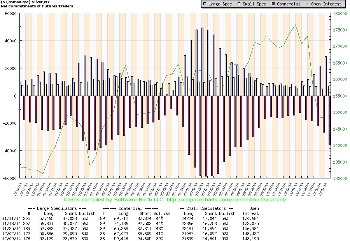Click the 60000 left axis label

point(11,14)
